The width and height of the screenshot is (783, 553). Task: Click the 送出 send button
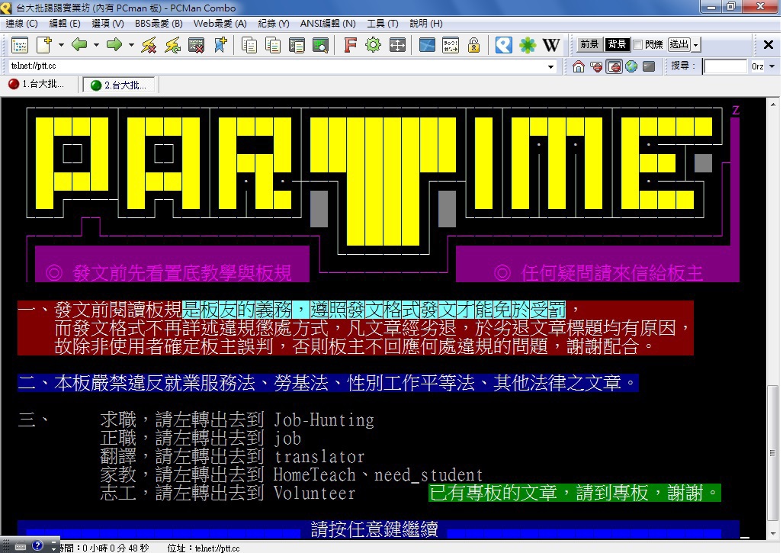click(x=679, y=45)
